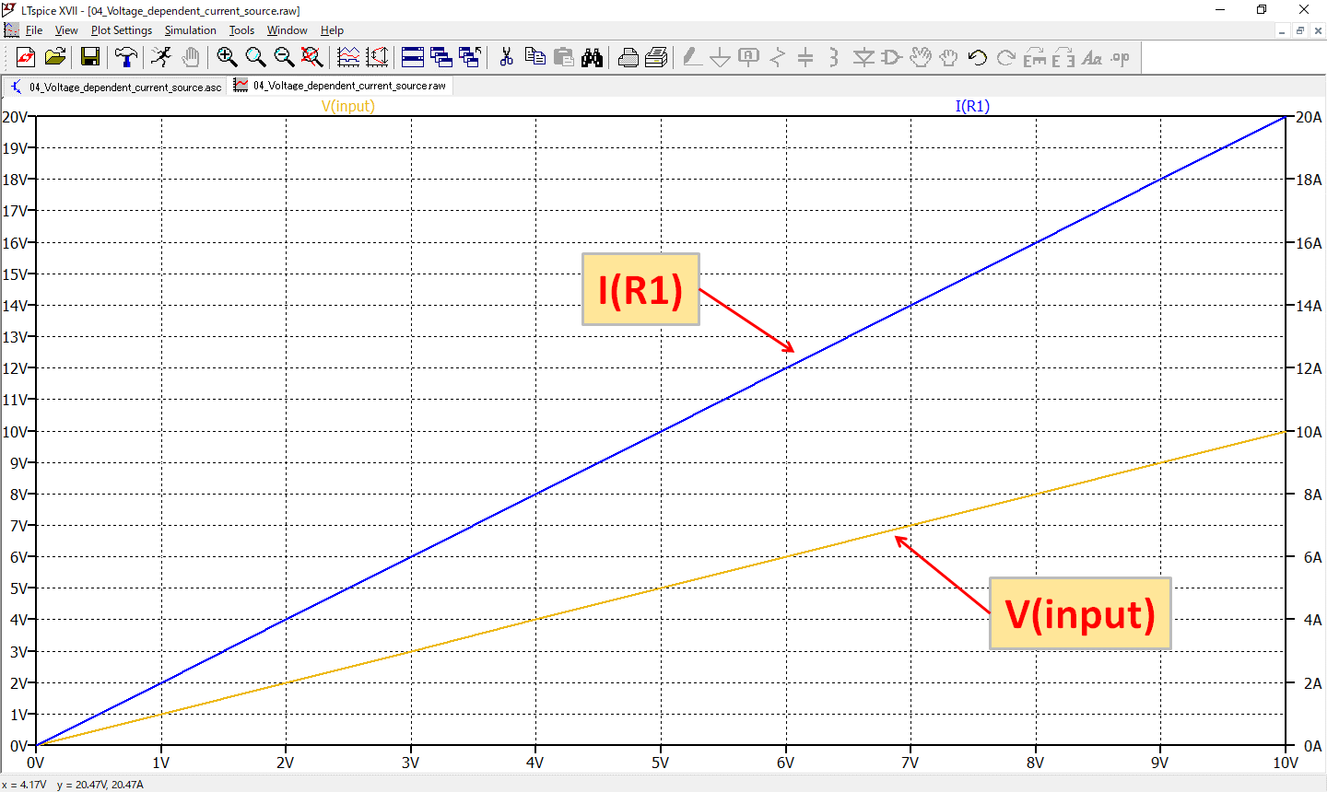Open the Label Net tool

[748, 57]
